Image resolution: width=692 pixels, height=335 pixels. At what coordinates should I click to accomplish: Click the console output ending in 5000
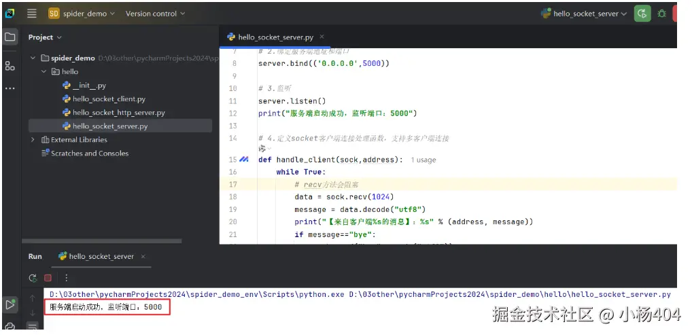(x=105, y=306)
